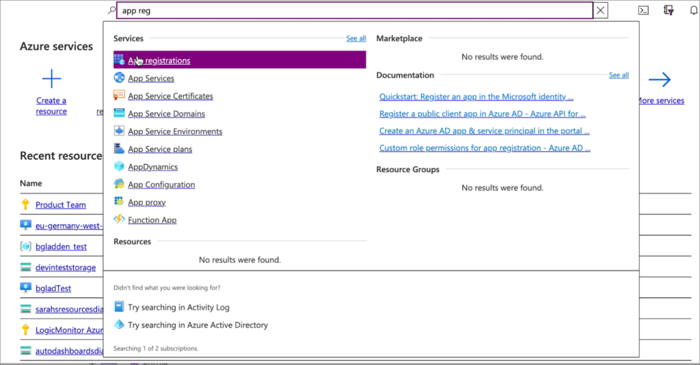Open the AppDynamics result

152,167
